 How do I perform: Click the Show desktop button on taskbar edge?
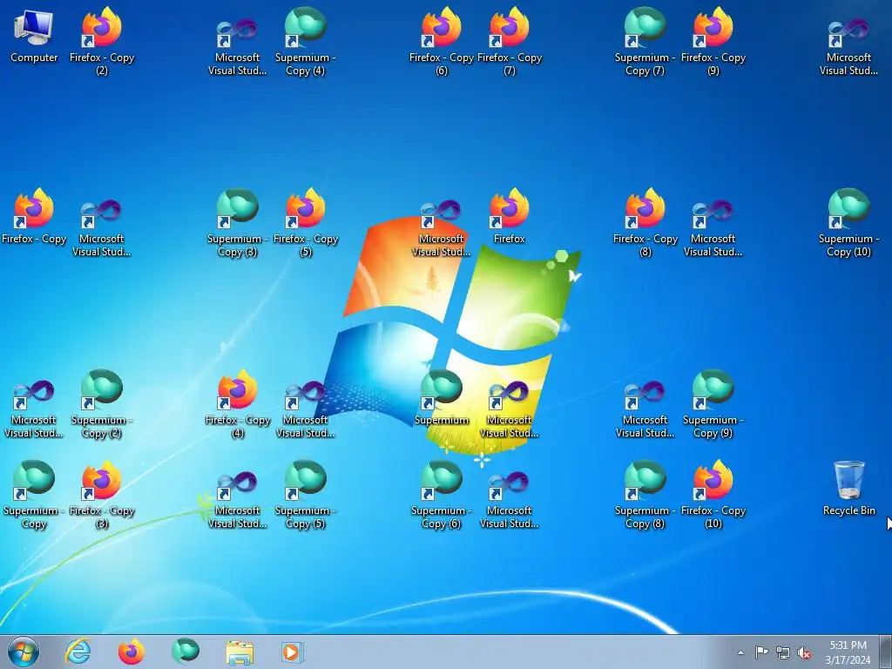coord(886,652)
